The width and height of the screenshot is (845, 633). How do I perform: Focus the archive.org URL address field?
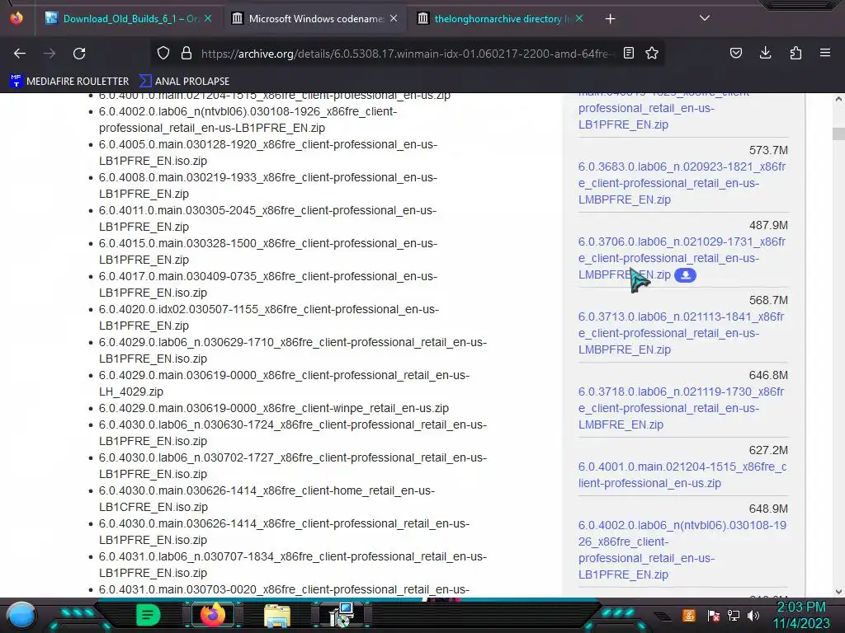tap(407, 54)
